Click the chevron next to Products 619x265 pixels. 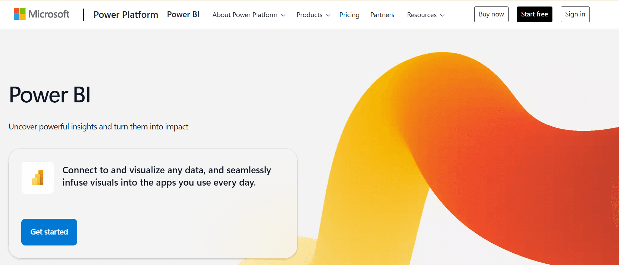(x=328, y=15)
